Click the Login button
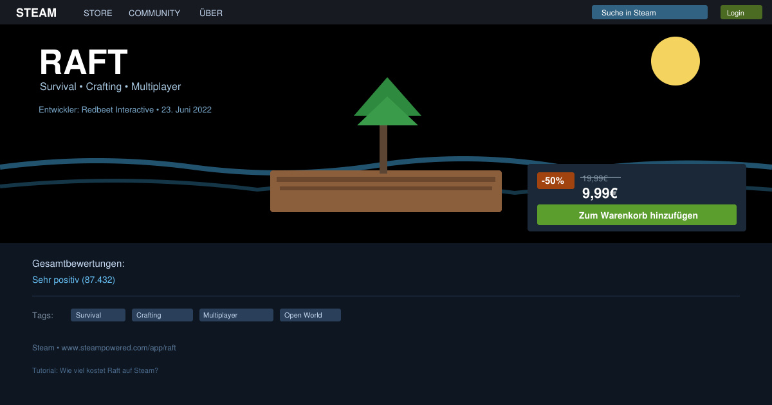Screen dimensions: 772x405 pos(741,12)
